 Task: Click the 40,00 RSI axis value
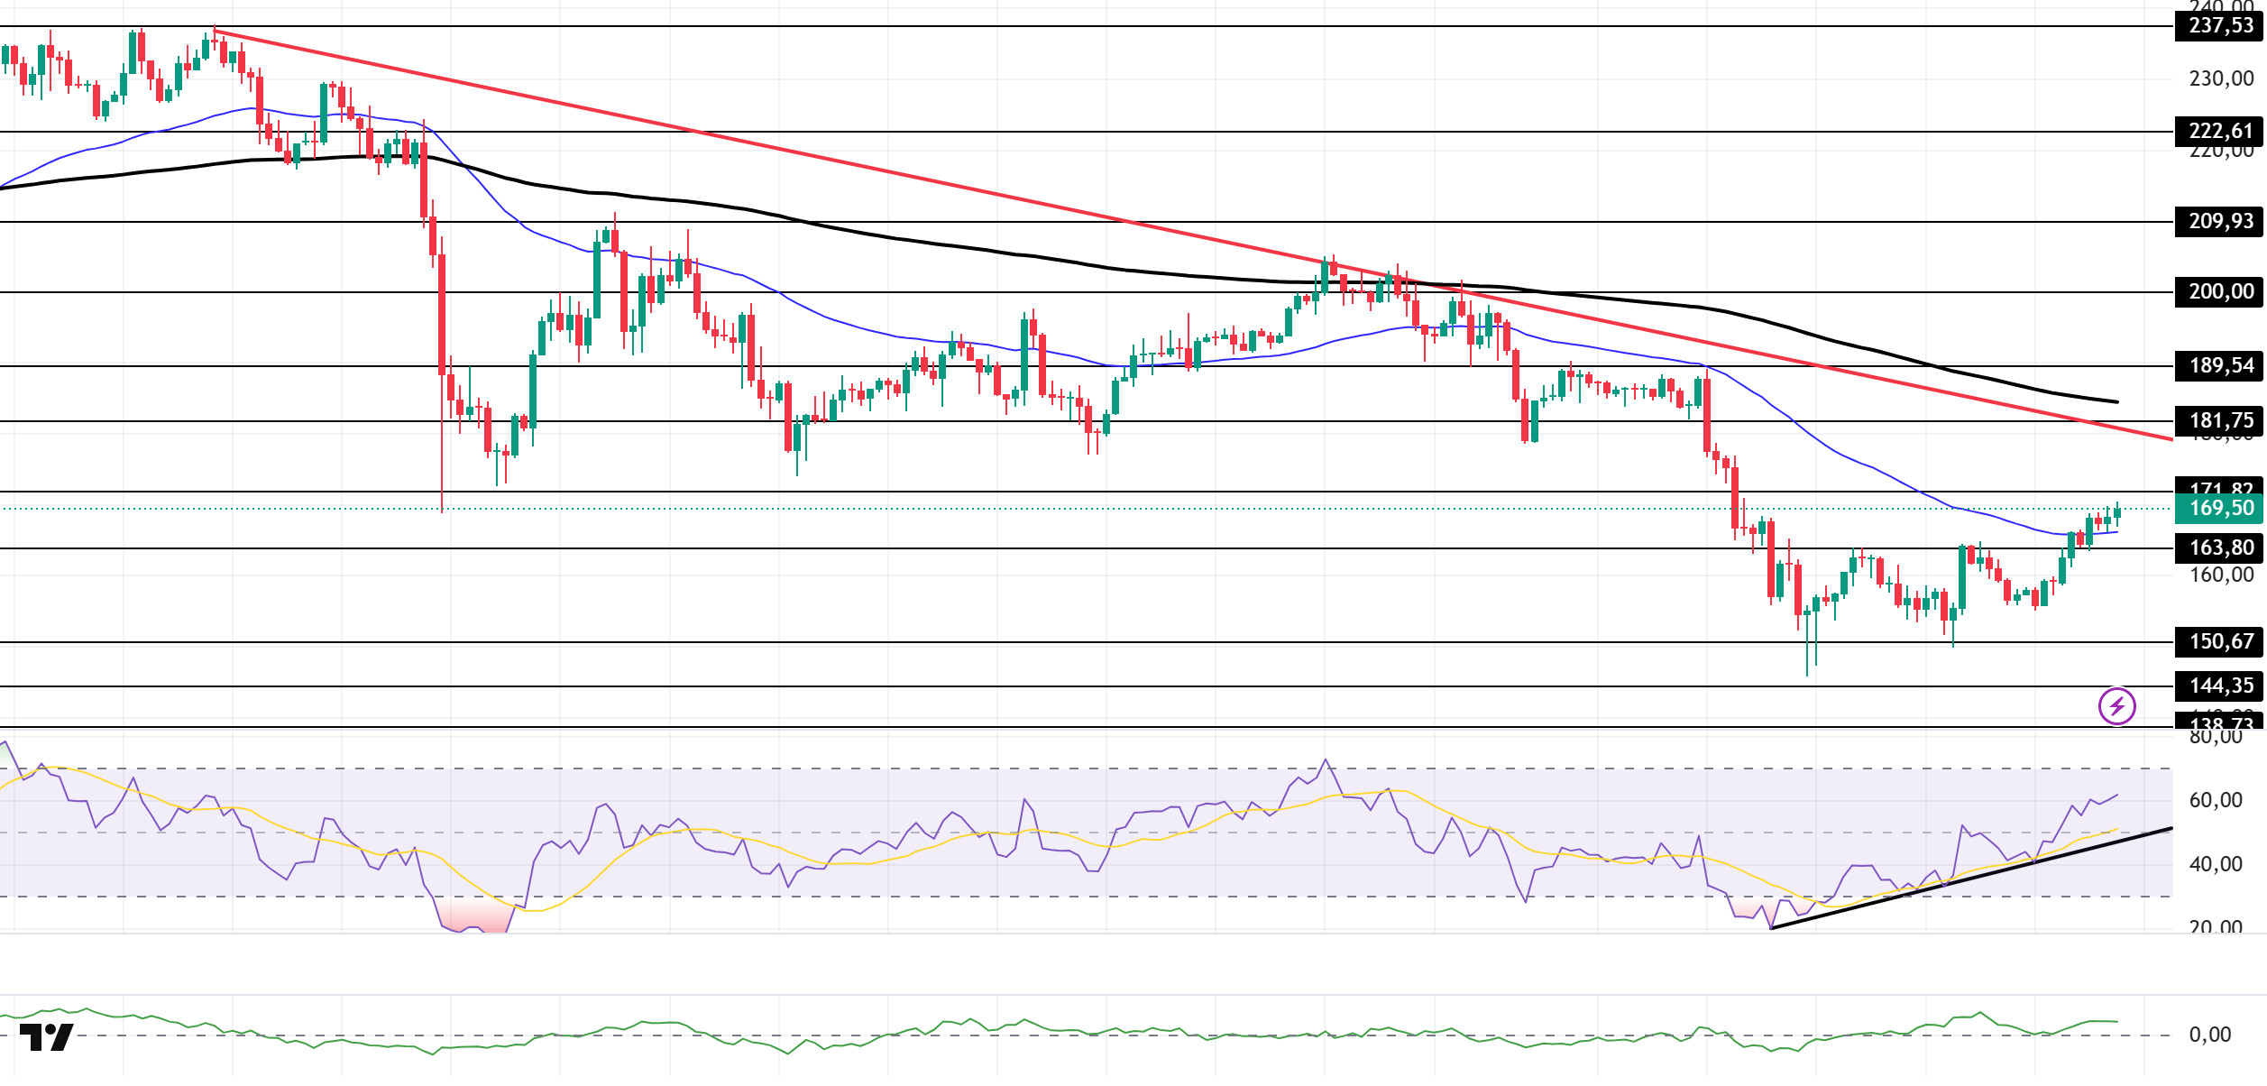(x=2215, y=864)
